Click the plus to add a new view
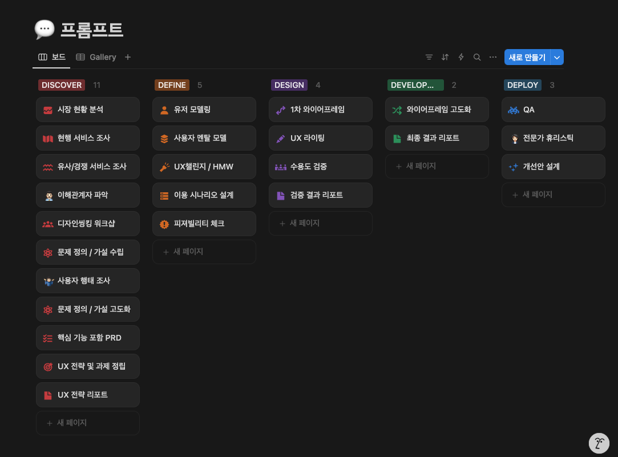The image size is (618, 457). pyautogui.click(x=127, y=57)
